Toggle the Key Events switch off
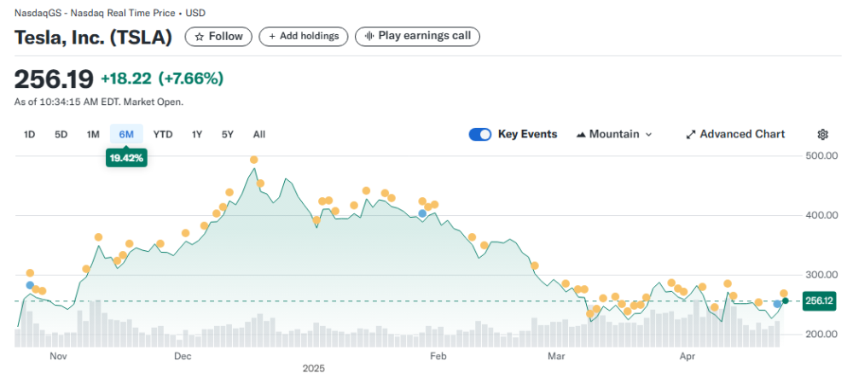This screenshot has width=853, height=379. tap(480, 134)
